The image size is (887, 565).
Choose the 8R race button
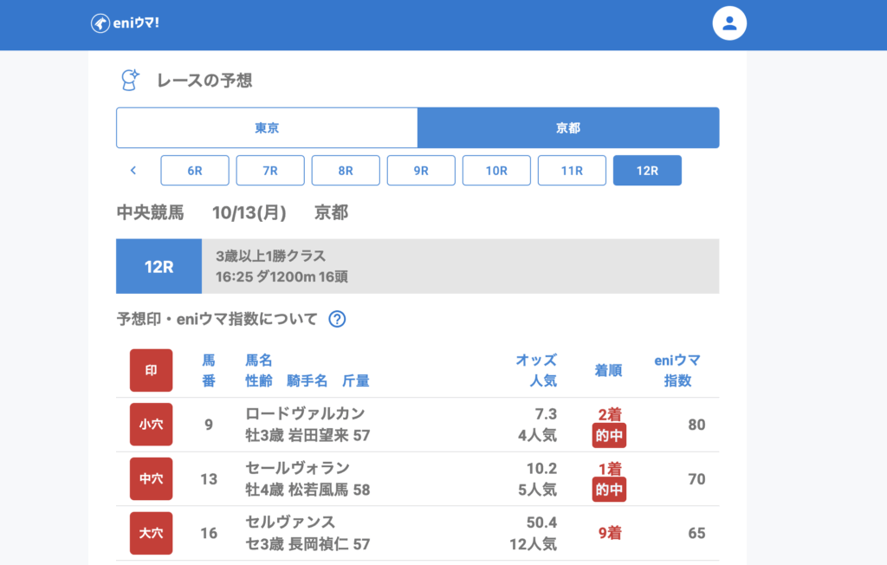tap(346, 171)
